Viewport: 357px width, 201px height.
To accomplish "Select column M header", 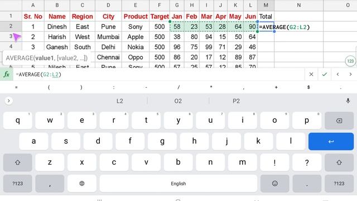I will click(266, 5).
